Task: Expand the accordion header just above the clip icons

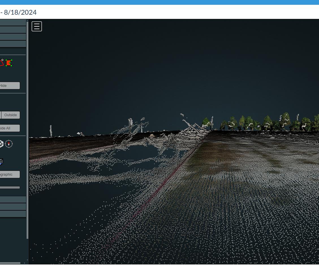Action: [13, 44]
